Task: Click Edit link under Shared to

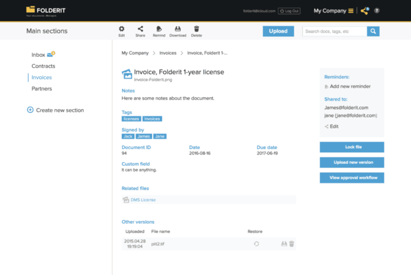Action: pyautogui.click(x=334, y=127)
